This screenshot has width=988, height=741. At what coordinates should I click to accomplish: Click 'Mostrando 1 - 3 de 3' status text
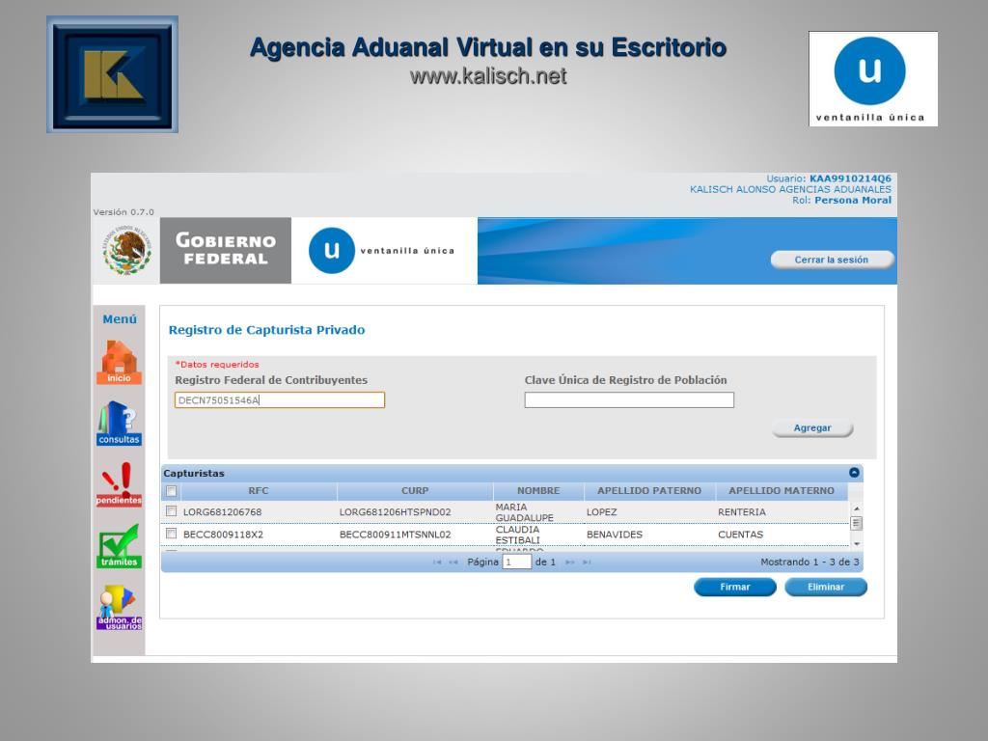810,563
